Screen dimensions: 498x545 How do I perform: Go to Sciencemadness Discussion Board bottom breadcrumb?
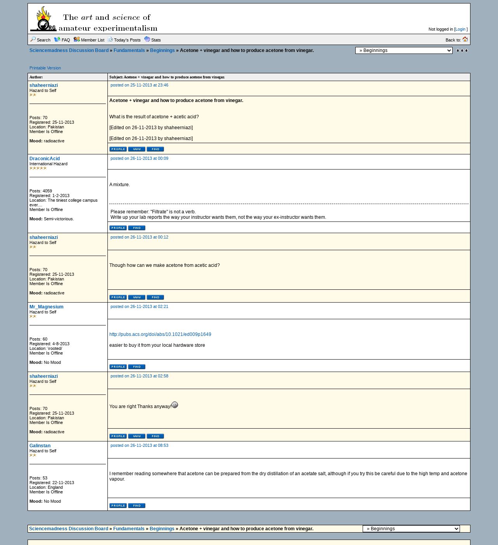point(69,529)
